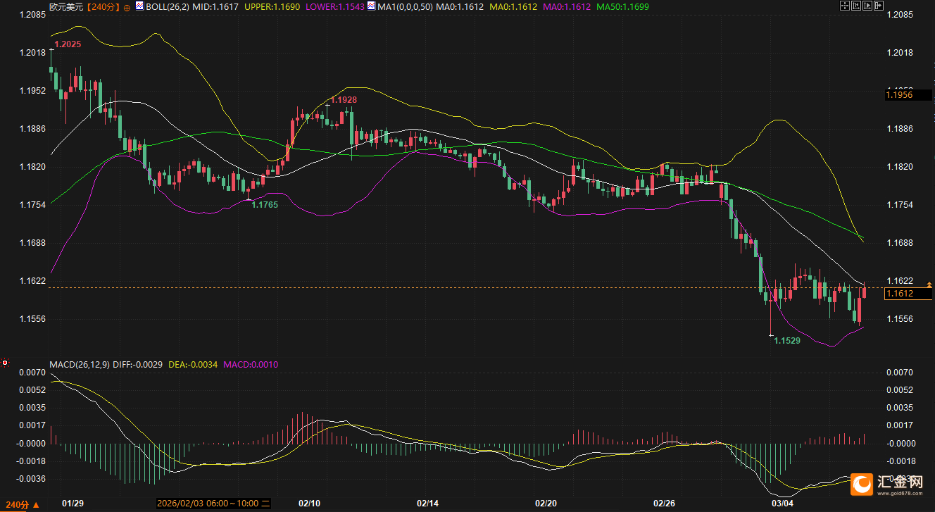Image resolution: width=935 pixels, height=512 pixels.
Task: Click the shift-chart-right arrow icon
Action: click(x=879, y=6)
